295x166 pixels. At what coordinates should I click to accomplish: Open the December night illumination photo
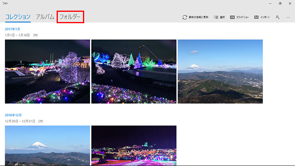[x=134, y=146]
